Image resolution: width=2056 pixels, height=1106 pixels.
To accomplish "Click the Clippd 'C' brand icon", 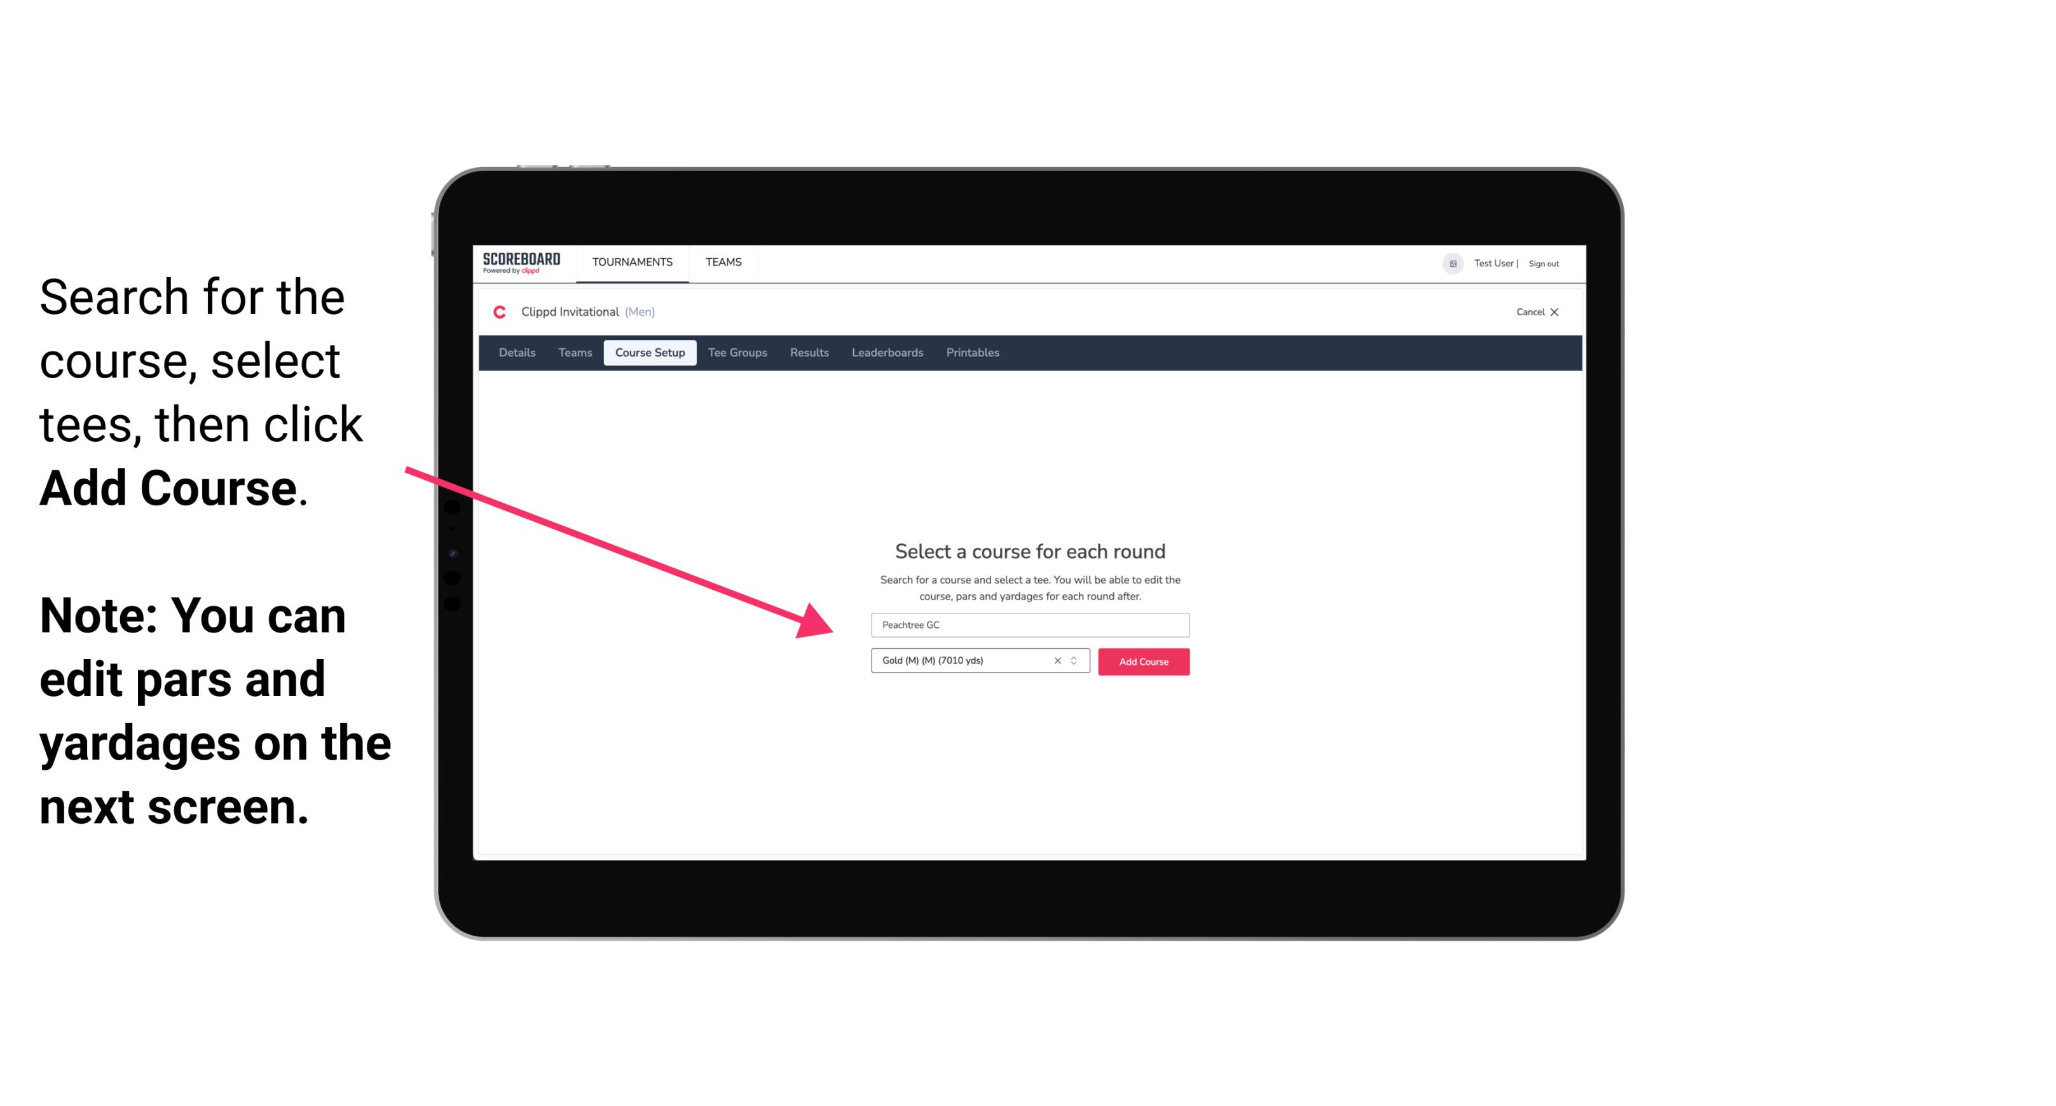I will [x=504, y=312].
